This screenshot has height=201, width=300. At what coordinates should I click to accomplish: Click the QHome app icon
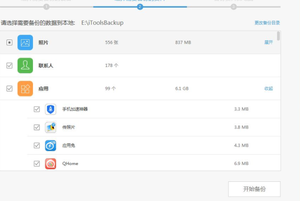pyautogui.click(x=51, y=163)
